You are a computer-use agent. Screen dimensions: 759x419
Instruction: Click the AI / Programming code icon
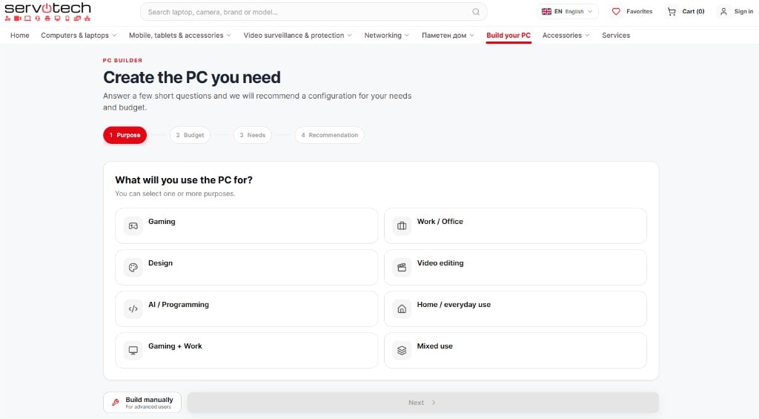tap(133, 309)
